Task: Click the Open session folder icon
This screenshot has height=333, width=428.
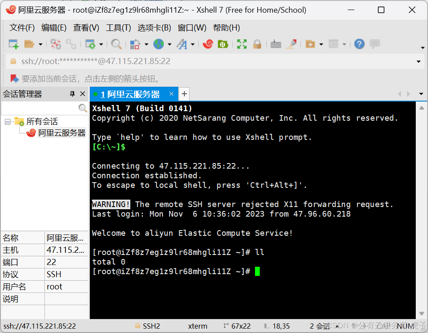Action: [x=29, y=44]
